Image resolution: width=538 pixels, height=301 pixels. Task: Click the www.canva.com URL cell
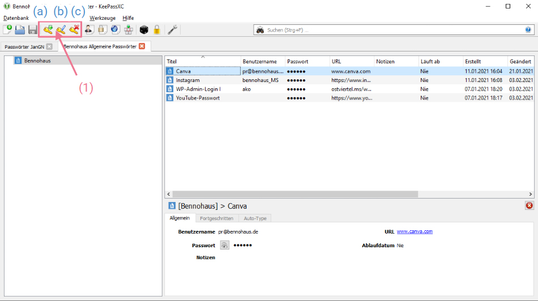[x=351, y=71]
